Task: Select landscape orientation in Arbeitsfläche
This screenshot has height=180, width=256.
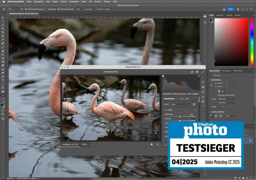Action: pyautogui.click(x=223, y=91)
